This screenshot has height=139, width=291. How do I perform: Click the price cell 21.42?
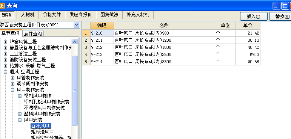248,33
